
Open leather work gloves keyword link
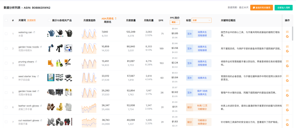point(29,106)
